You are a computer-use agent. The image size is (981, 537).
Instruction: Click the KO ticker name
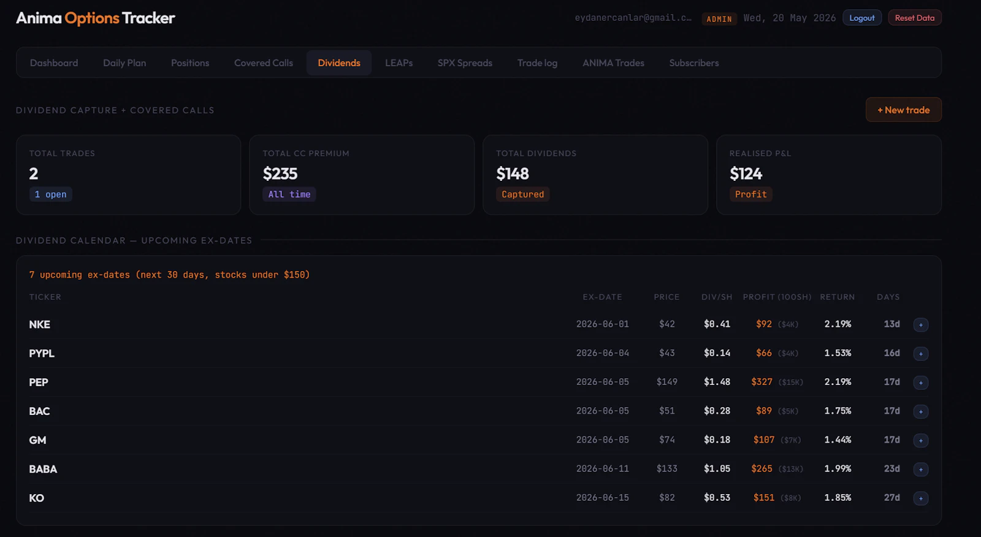pos(37,498)
